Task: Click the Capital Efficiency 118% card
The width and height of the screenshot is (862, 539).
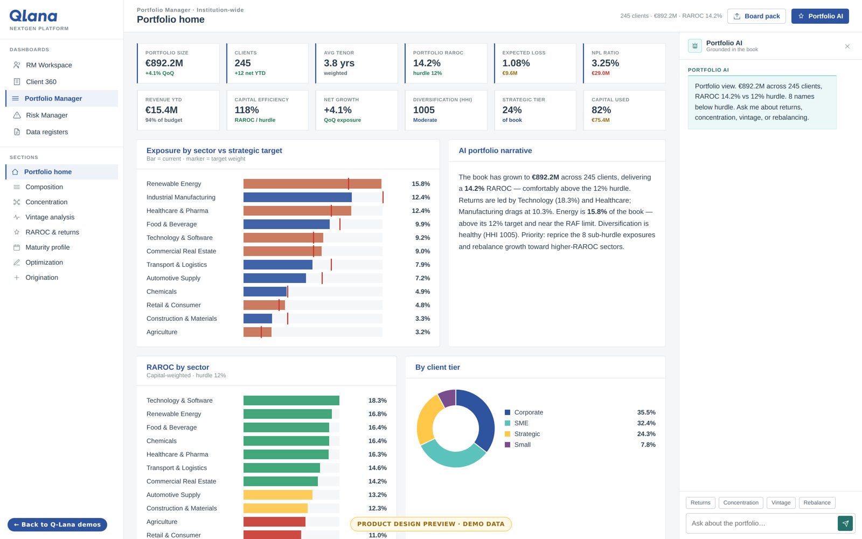Action: (268, 110)
